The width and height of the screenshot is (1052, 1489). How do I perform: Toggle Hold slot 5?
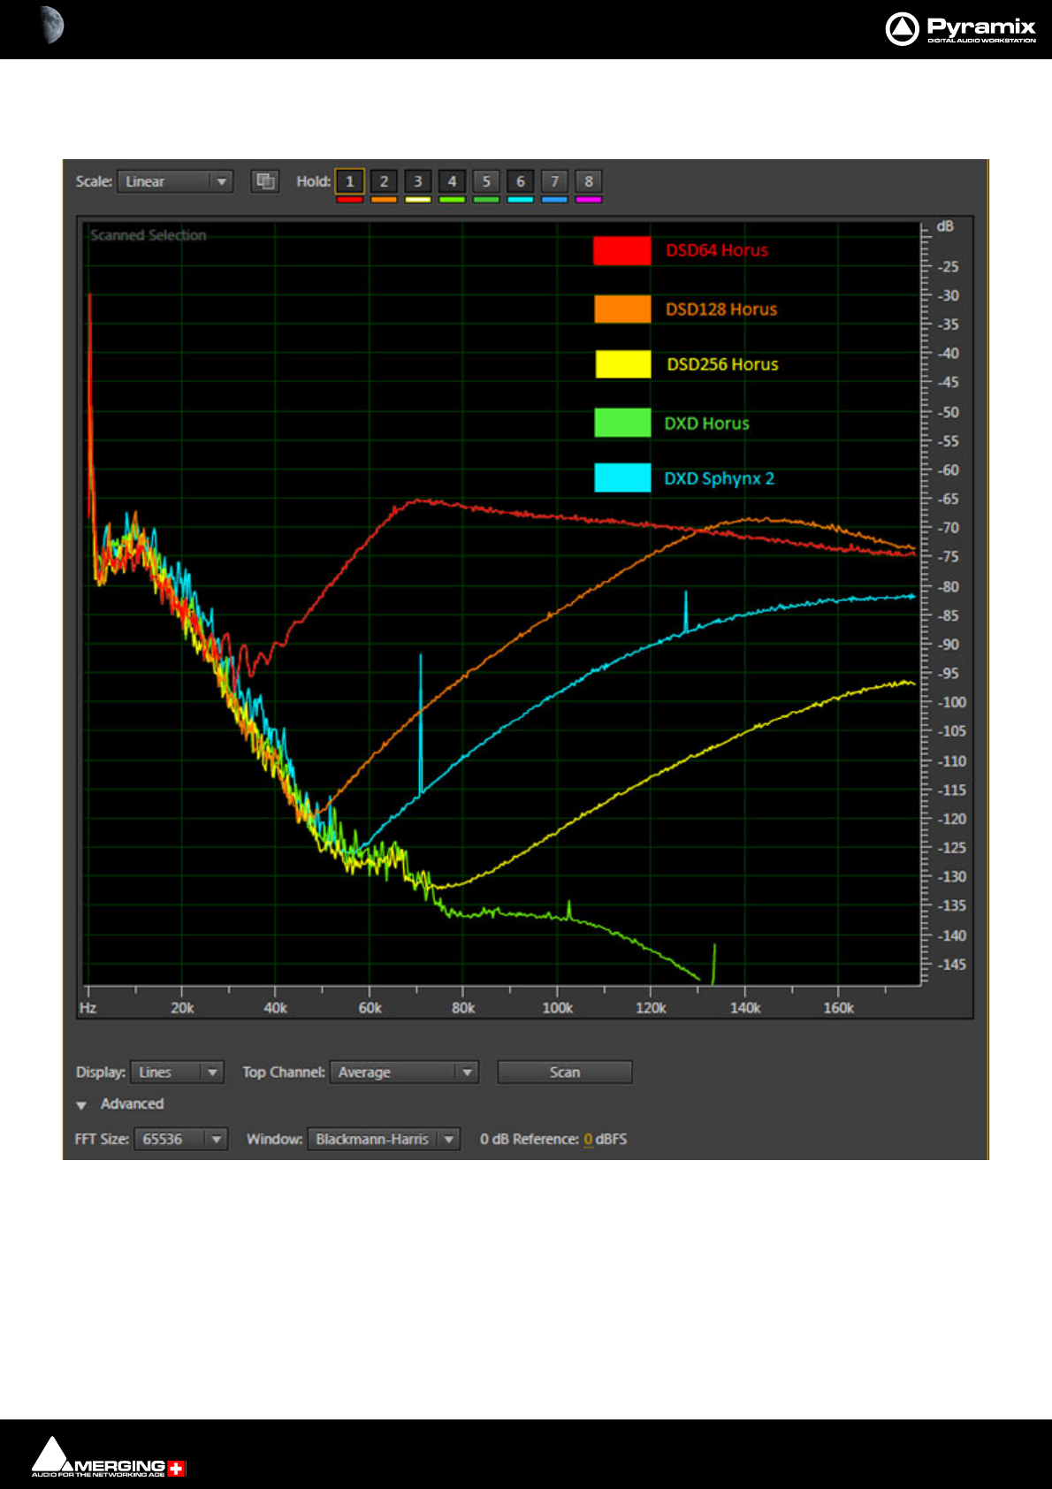pyautogui.click(x=486, y=181)
